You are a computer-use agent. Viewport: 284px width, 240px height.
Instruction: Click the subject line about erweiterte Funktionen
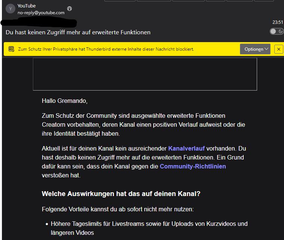click(78, 32)
